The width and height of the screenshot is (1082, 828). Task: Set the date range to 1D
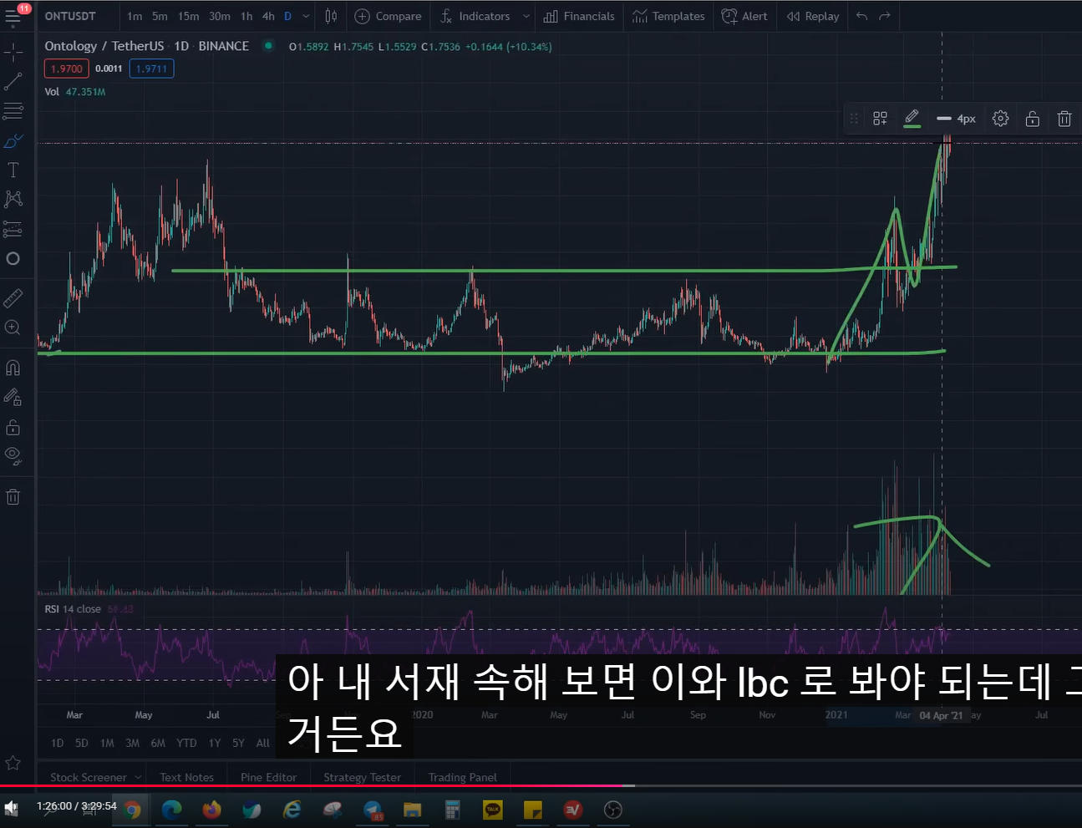[57, 743]
